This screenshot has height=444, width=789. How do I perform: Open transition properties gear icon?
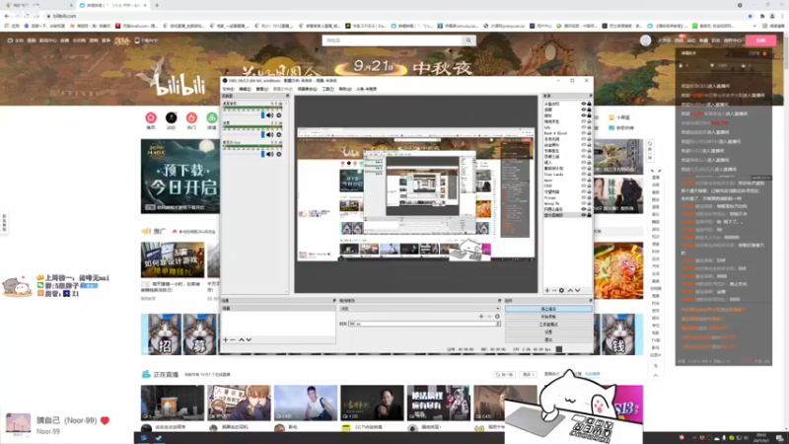pyautogui.click(x=497, y=317)
